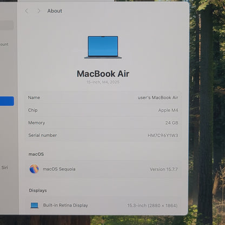
Task: Open the Siri item in sidebar
Action: coord(4,168)
